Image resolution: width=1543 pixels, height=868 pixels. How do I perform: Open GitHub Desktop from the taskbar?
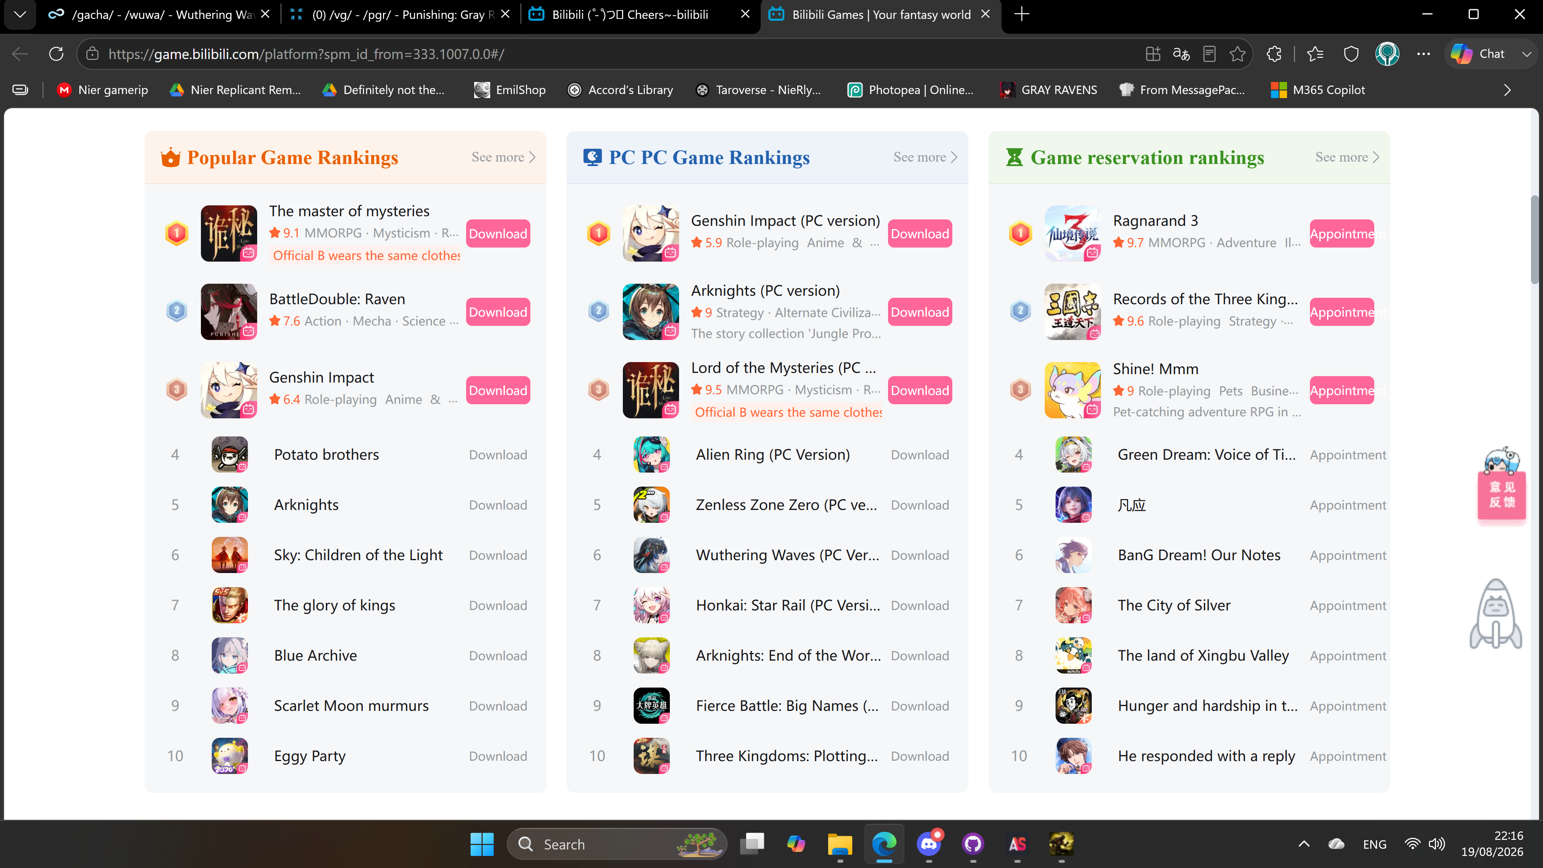(x=973, y=844)
